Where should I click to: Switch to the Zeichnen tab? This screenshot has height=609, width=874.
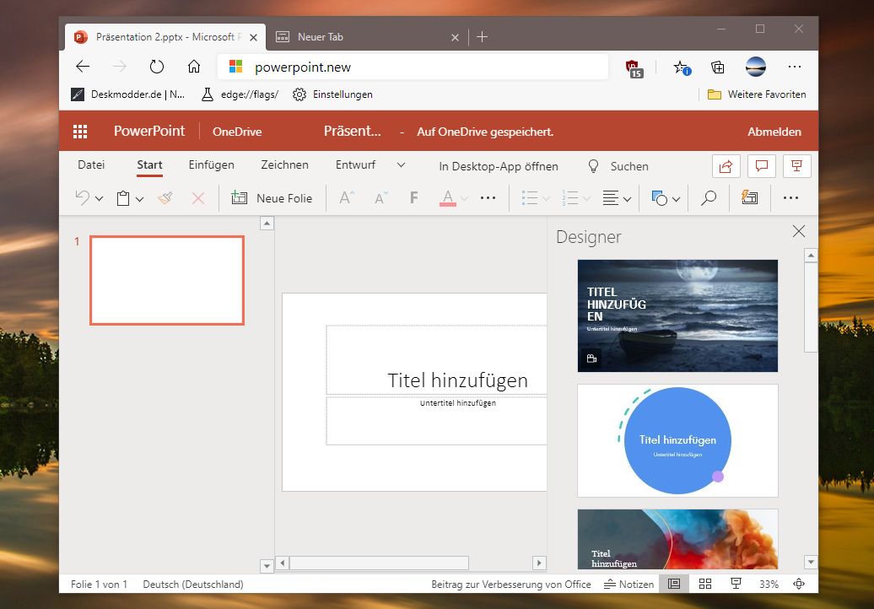coord(285,165)
